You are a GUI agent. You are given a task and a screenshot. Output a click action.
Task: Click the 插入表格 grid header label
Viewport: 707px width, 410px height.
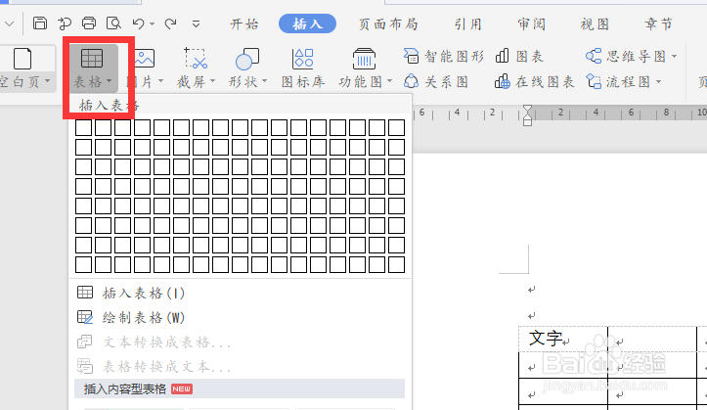109,106
